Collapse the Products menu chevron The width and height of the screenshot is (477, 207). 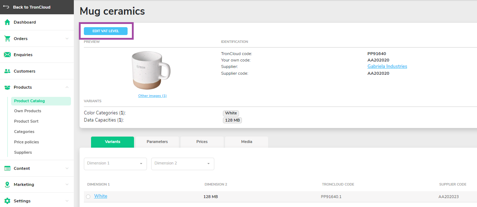tap(67, 87)
